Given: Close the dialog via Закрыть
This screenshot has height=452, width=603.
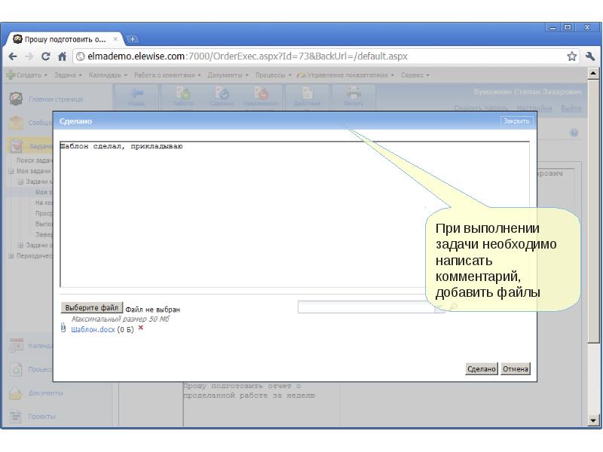Looking at the screenshot, I should pyautogui.click(x=516, y=121).
